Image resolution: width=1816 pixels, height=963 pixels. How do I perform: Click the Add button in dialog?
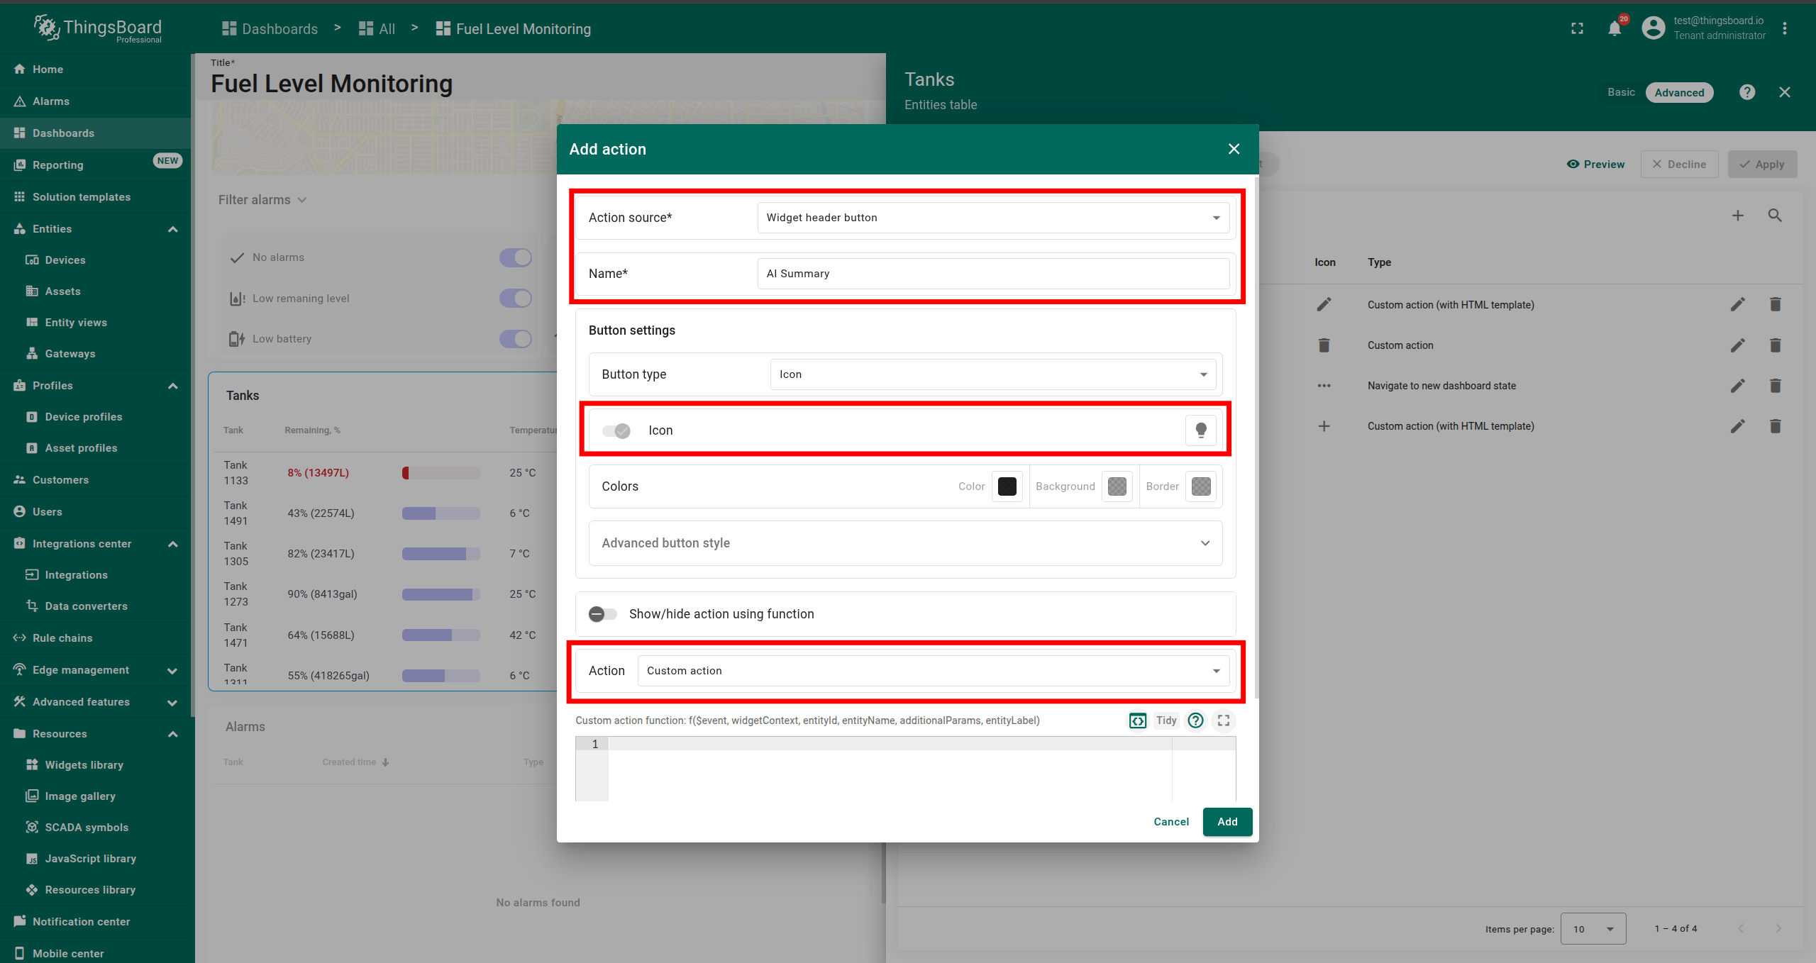coord(1227,822)
